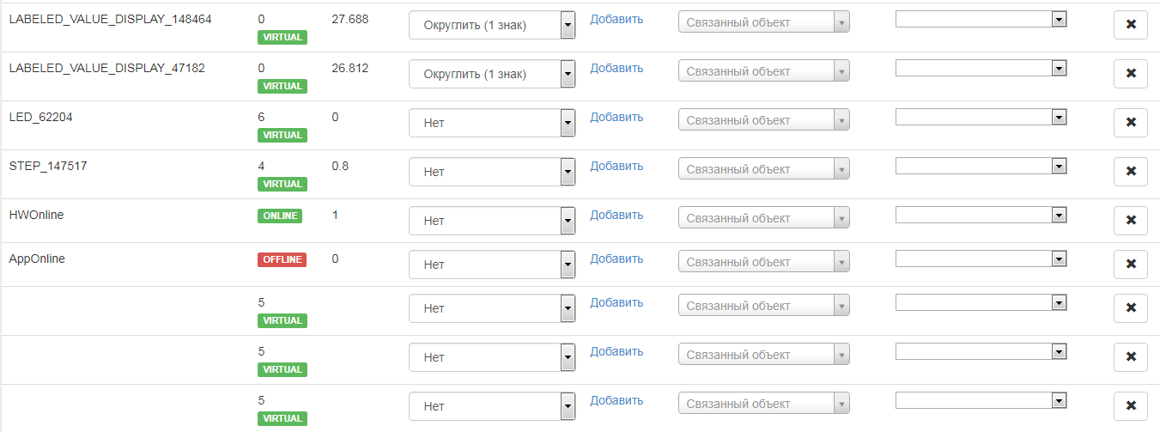Click the red OFFLINE badge for AppOnline

coord(282,259)
